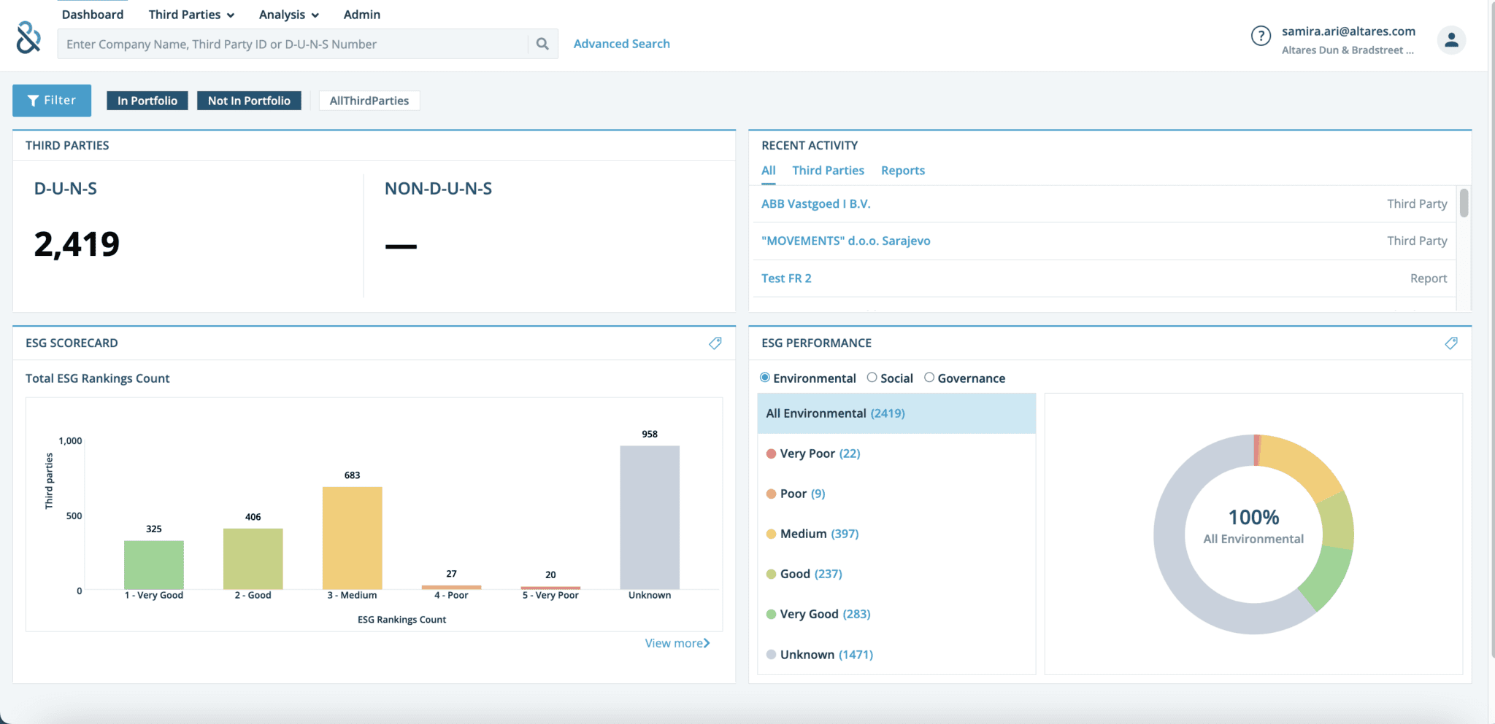Select the Social radio button
This screenshot has width=1495, height=724.
click(872, 378)
